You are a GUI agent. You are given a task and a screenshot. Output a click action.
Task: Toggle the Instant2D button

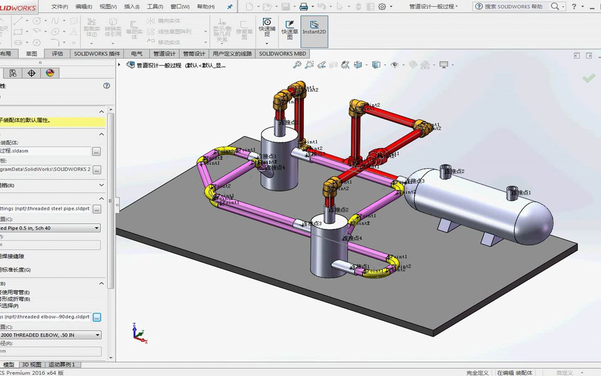coord(314,31)
